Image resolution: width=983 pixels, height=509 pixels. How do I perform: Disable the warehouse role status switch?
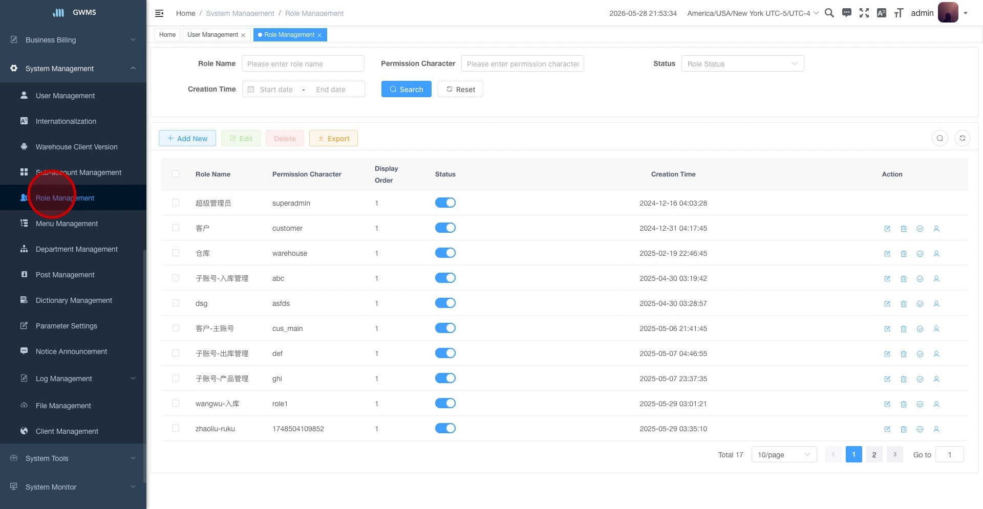pos(445,253)
